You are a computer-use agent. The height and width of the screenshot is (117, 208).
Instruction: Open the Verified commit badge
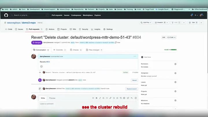pos(125,72)
